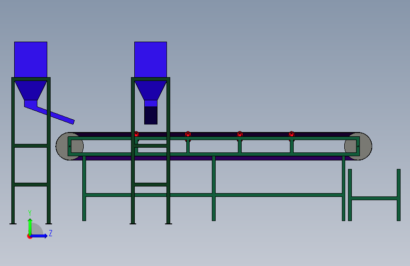Click the long horizontal brace between conveyor legs
Image resolution: width=410 pixels, height=266 pixels.
214,195
